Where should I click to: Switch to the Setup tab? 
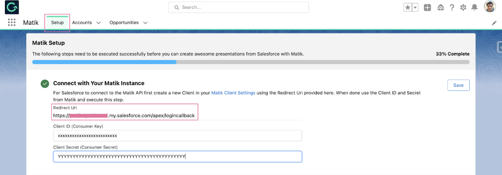[57, 23]
